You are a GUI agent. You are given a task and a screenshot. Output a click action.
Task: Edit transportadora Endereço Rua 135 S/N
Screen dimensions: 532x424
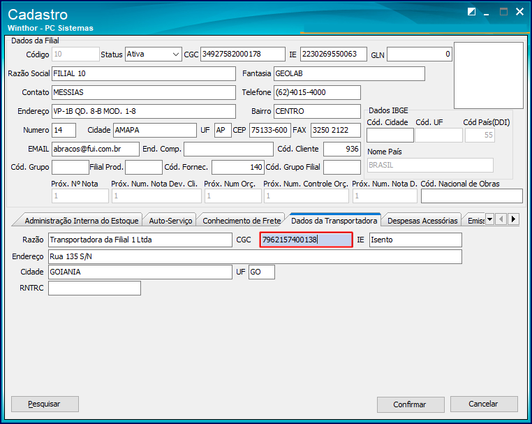click(255, 256)
